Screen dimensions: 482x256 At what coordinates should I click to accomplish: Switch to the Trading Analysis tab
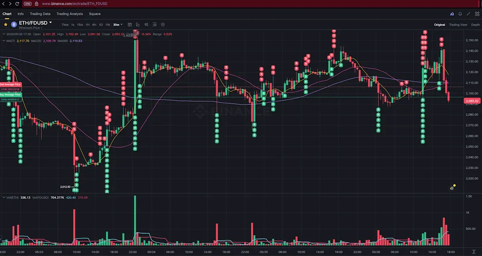69,14
